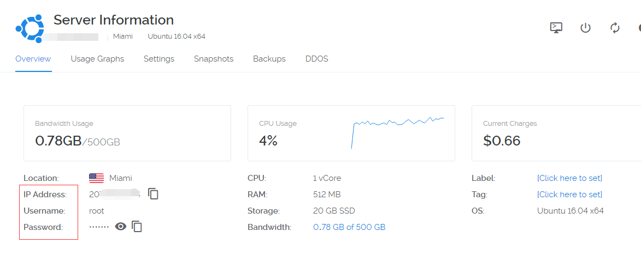Click the Current Charges card
Viewport: 641px width, 267px height.
556,133
